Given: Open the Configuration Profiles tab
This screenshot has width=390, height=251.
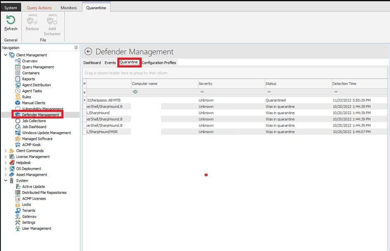Looking at the screenshot, I should point(159,63).
